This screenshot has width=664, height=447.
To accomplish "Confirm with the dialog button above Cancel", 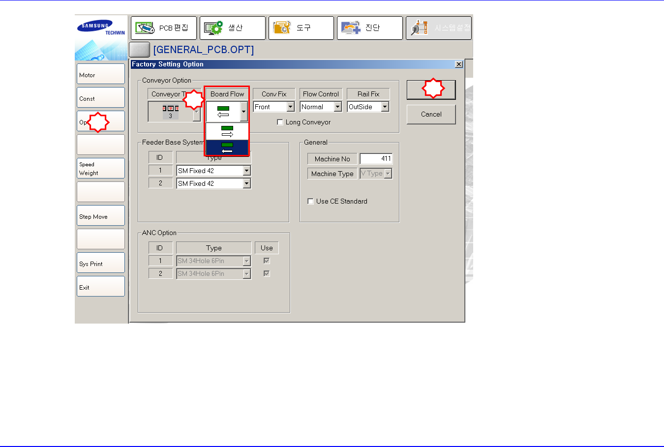I will (x=431, y=90).
